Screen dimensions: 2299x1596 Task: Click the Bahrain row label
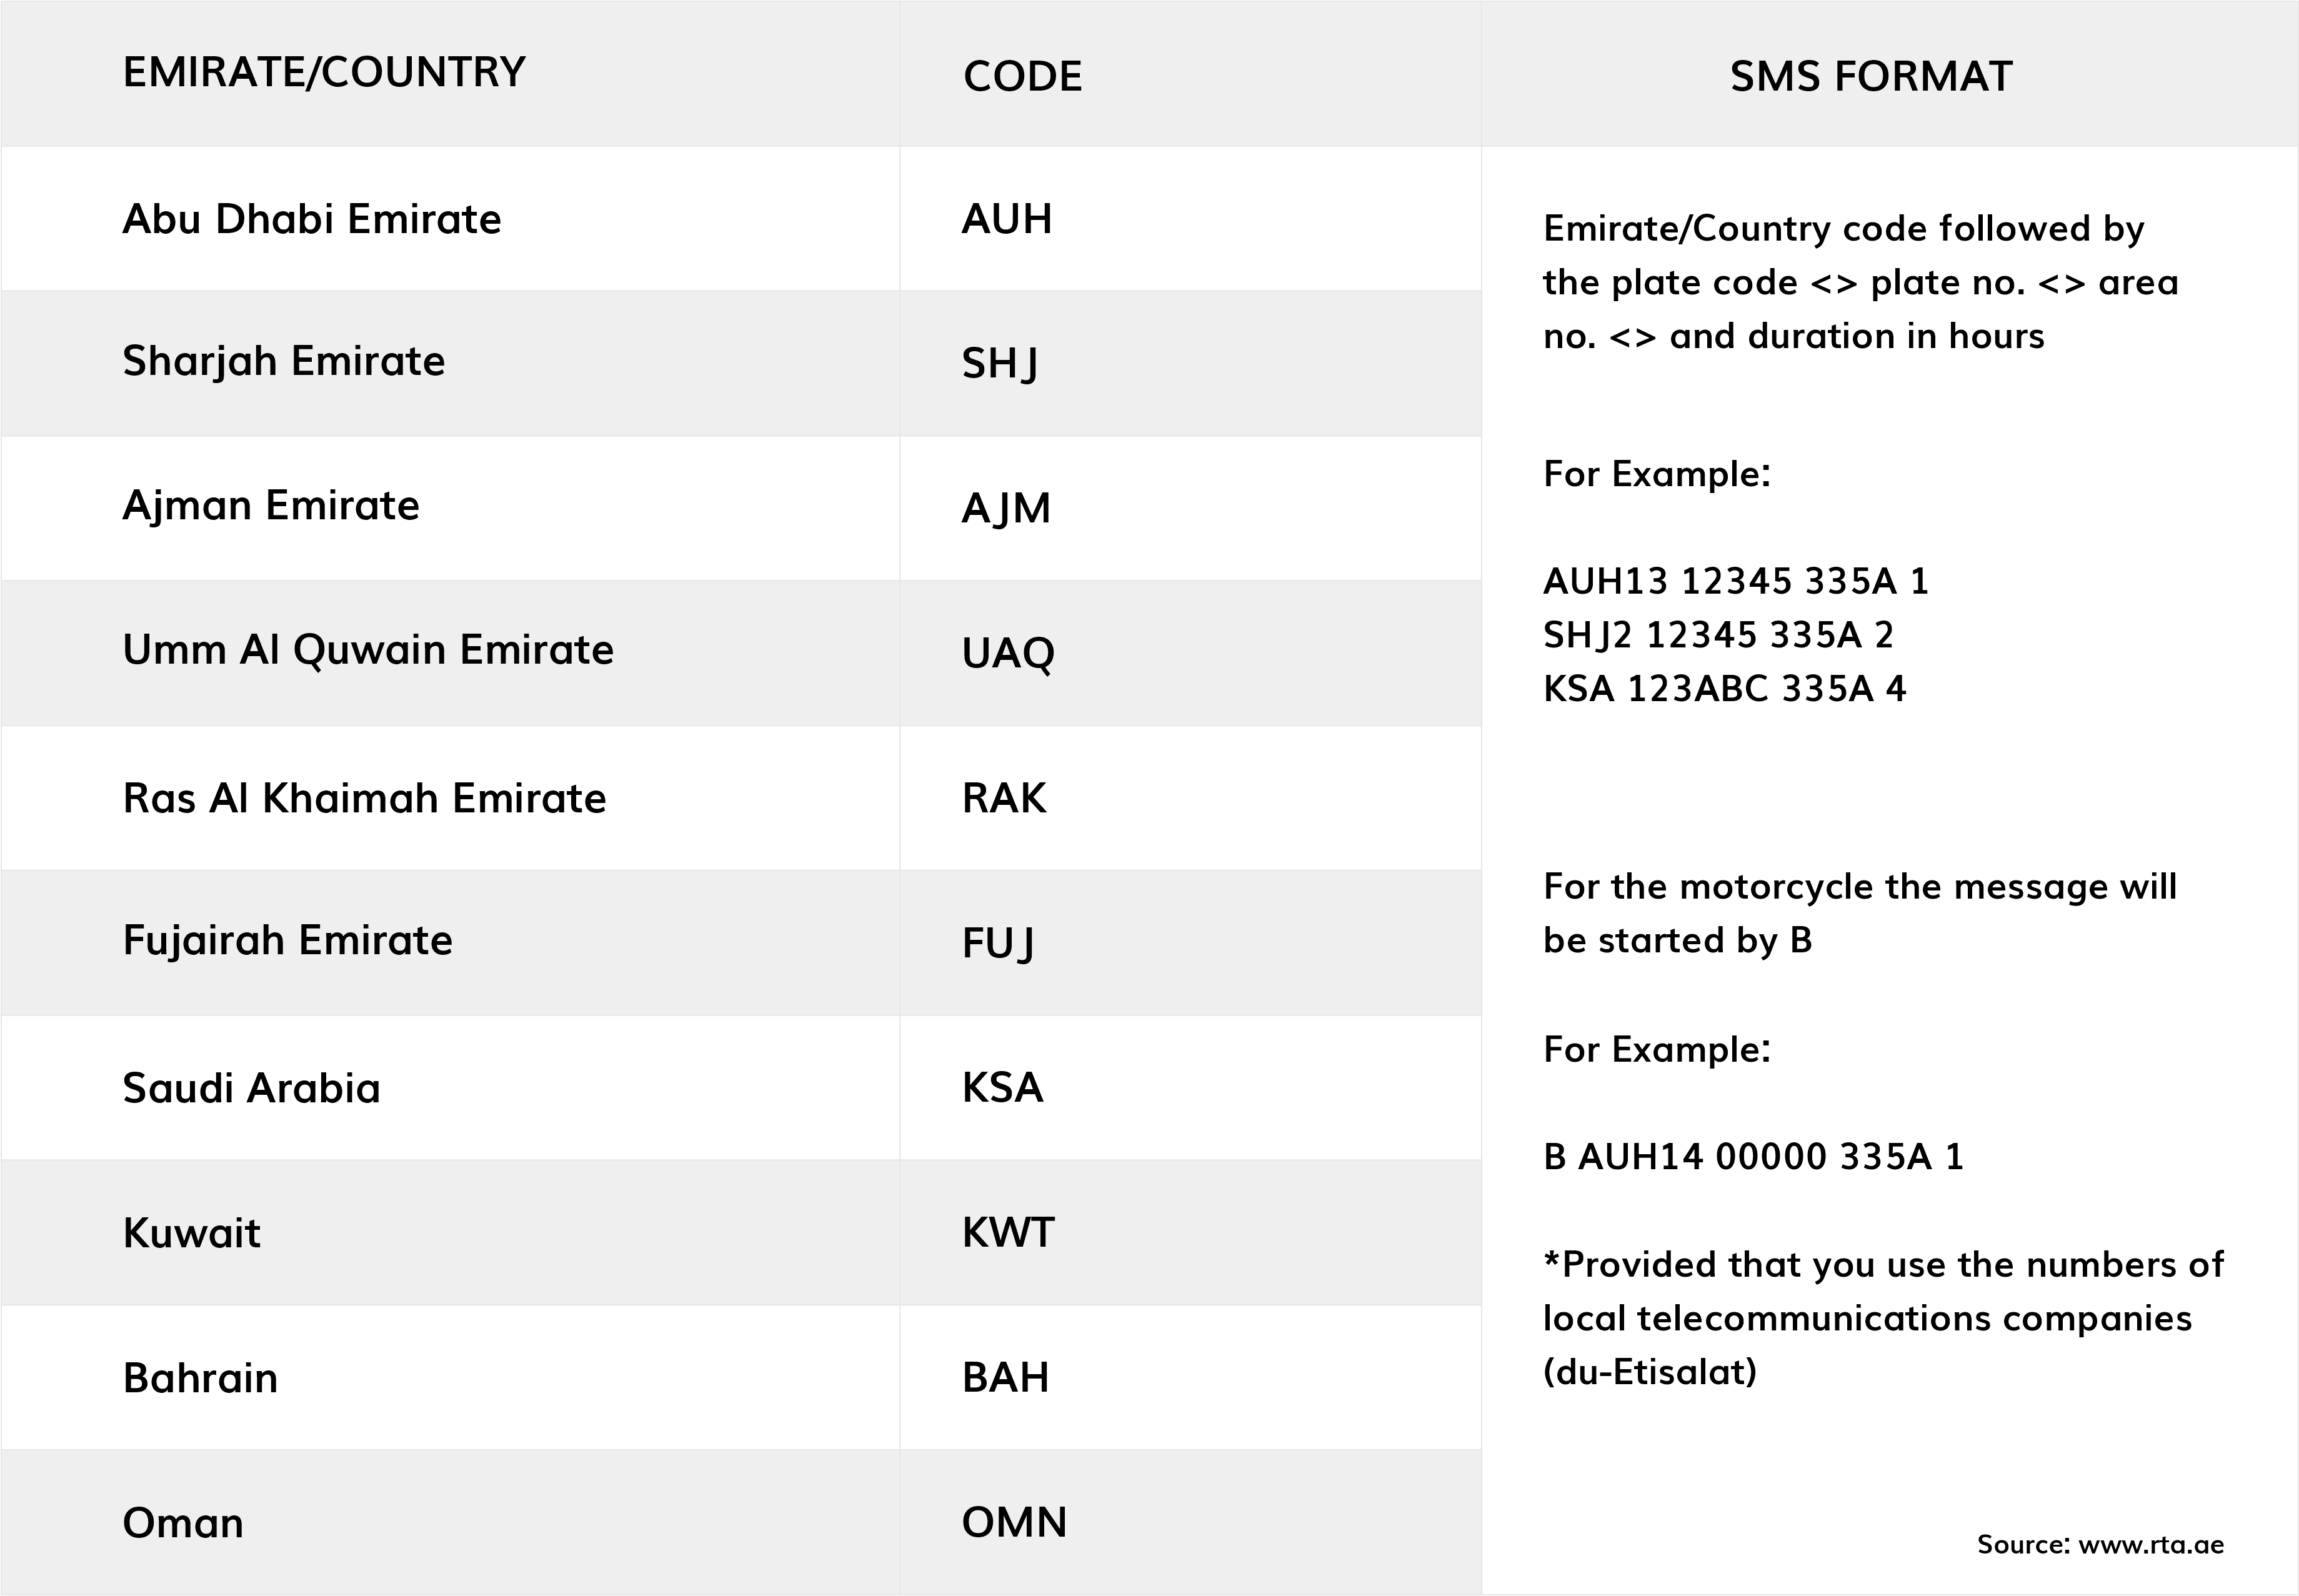tap(200, 1378)
